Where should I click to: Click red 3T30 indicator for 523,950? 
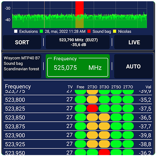coord(104,152)
